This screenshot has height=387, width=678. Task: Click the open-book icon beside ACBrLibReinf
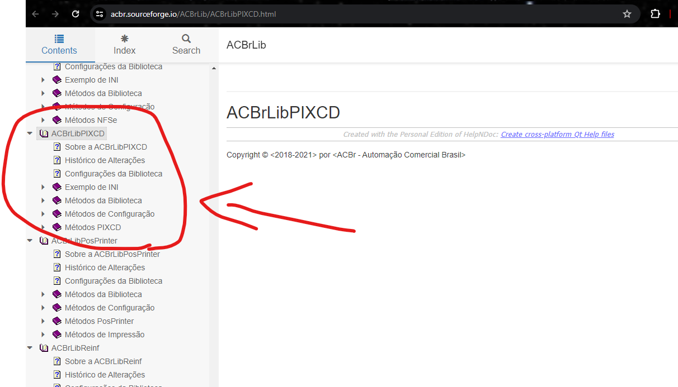(x=44, y=348)
